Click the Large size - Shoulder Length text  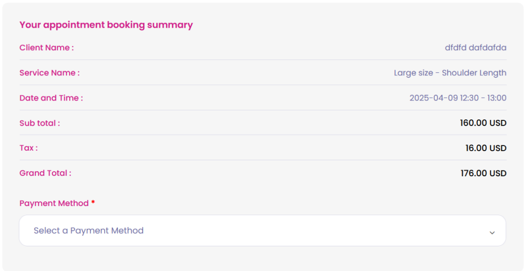click(x=450, y=73)
